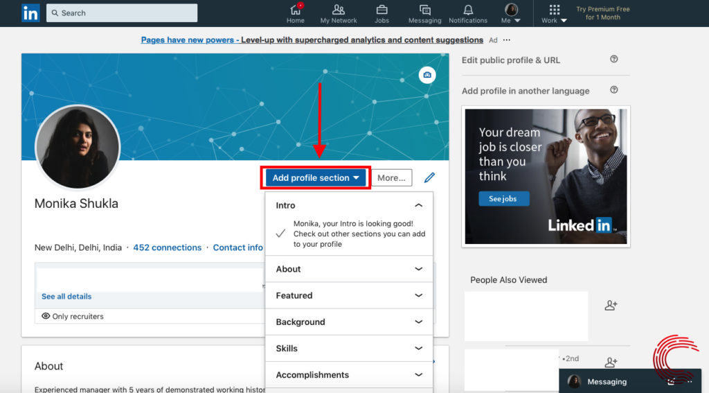709x393 pixels.
Task: Click the dream job ad image
Action: pos(546,177)
